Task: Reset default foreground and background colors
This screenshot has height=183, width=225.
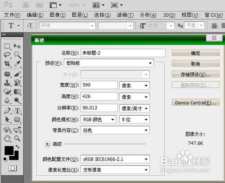Action: pos(5,159)
